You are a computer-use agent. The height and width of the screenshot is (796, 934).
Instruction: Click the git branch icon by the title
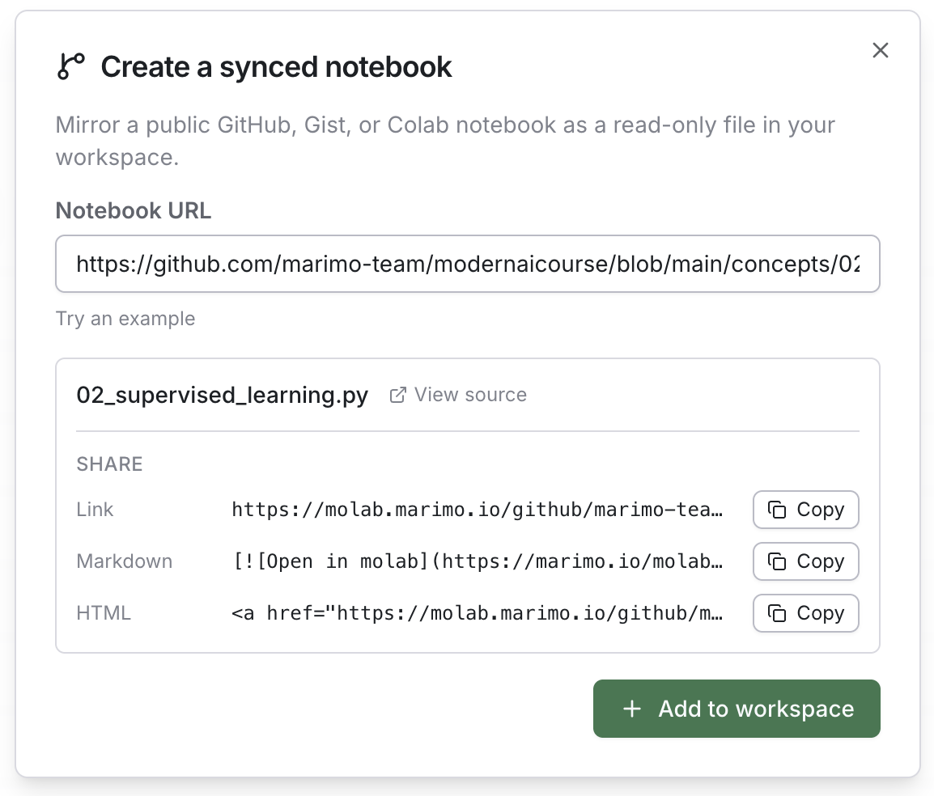click(71, 66)
